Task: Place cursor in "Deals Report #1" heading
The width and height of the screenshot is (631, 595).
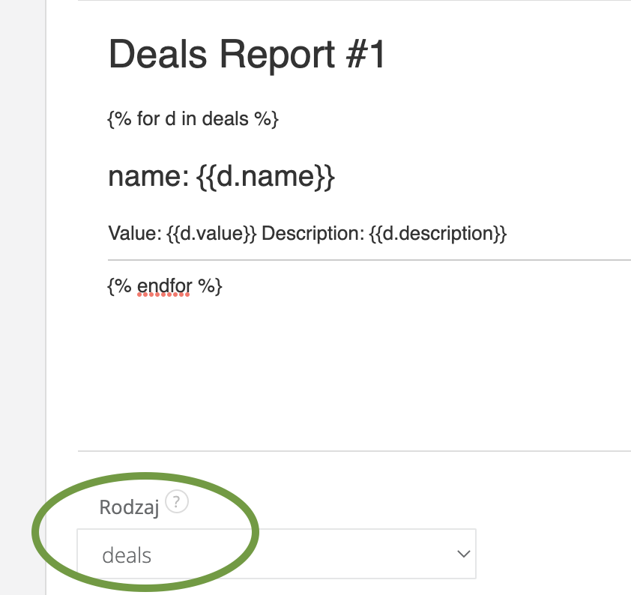Action: click(247, 55)
